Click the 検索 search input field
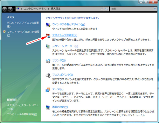The height and width of the screenshot is (123, 159). [132, 9]
